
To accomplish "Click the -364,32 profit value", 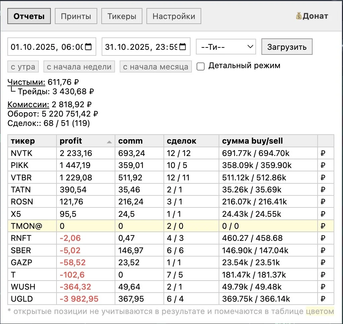I will pyautogui.click(x=75, y=287).
